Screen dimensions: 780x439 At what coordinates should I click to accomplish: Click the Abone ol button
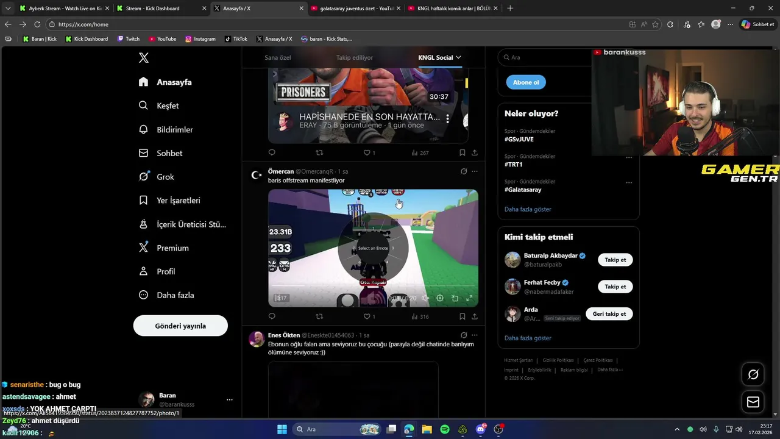point(526,82)
